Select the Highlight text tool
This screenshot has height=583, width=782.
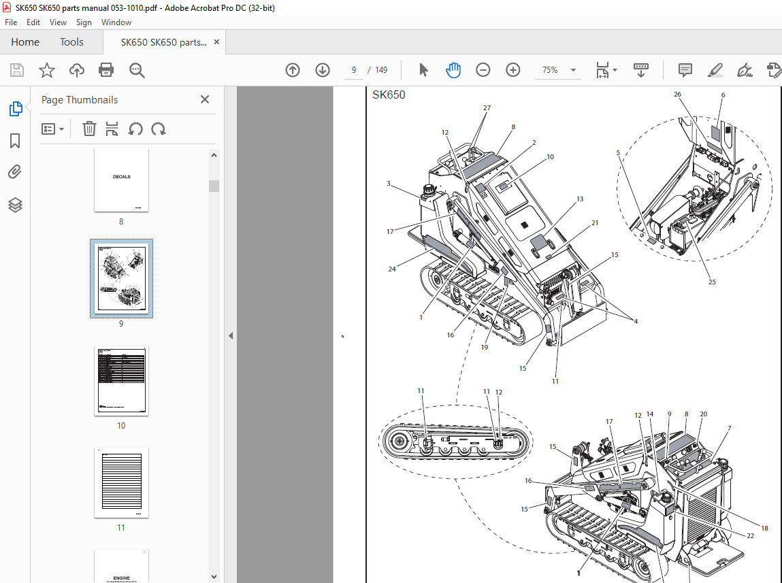[x=715, y=70]
